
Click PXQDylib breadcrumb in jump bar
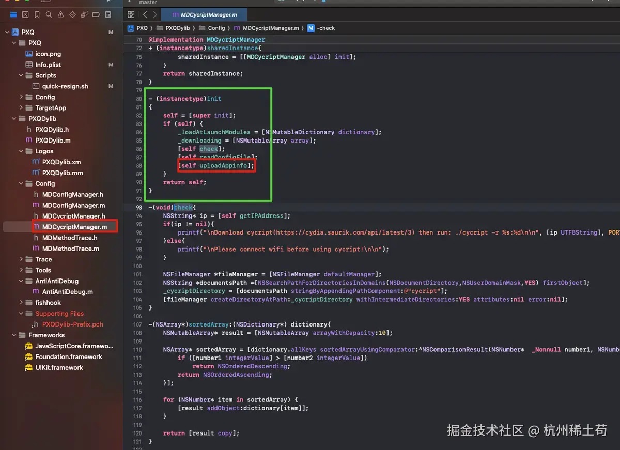coord(174,28)
